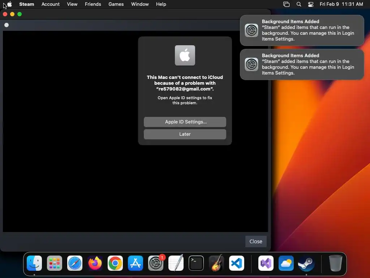
Task: Click Later in the iCloud dialog
Action: [x=185, y=134]
